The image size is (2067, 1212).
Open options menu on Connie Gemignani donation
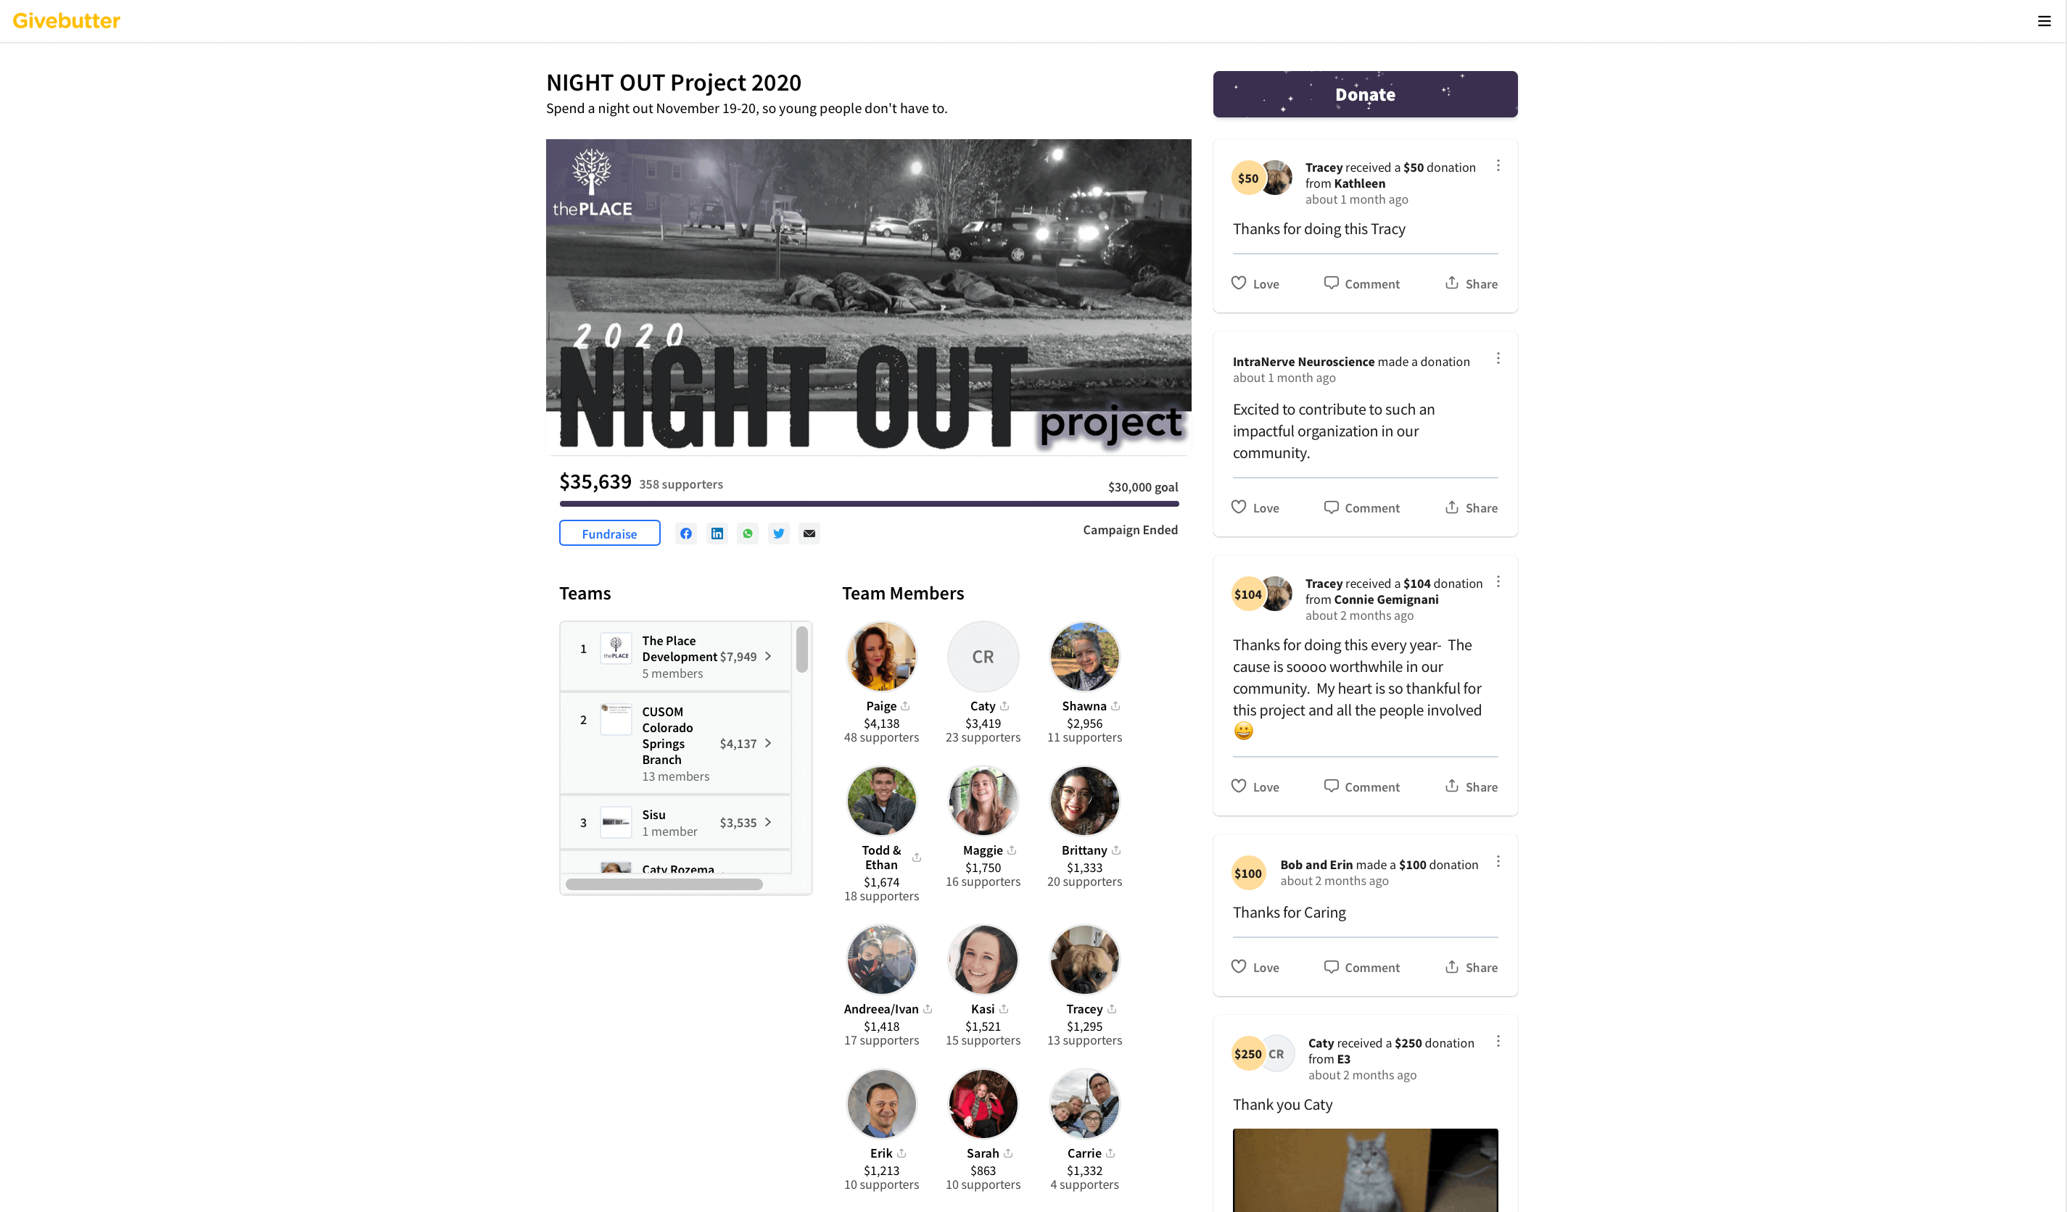(x=1498, y=582)
